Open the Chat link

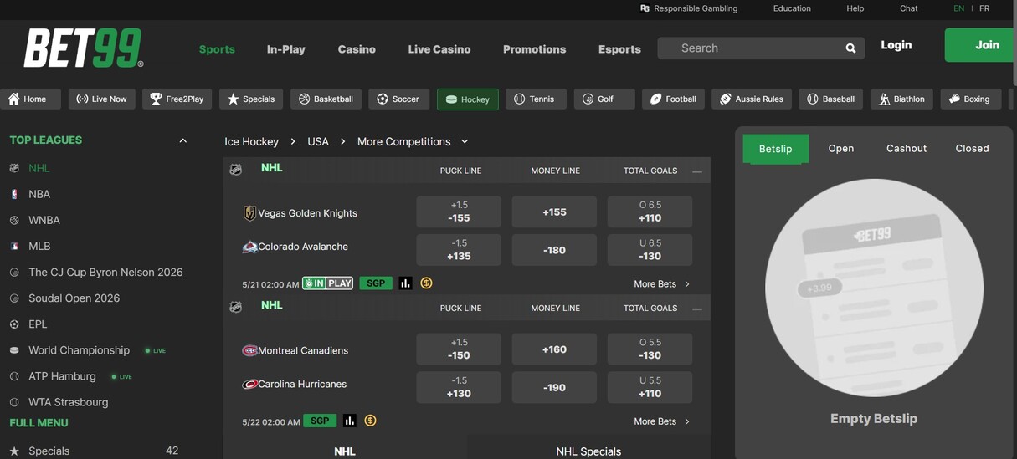(909, 8)
